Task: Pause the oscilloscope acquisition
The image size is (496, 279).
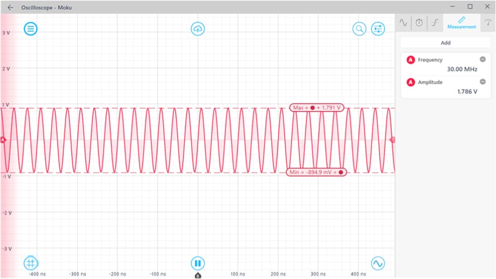Action: [x=198, y=263]
